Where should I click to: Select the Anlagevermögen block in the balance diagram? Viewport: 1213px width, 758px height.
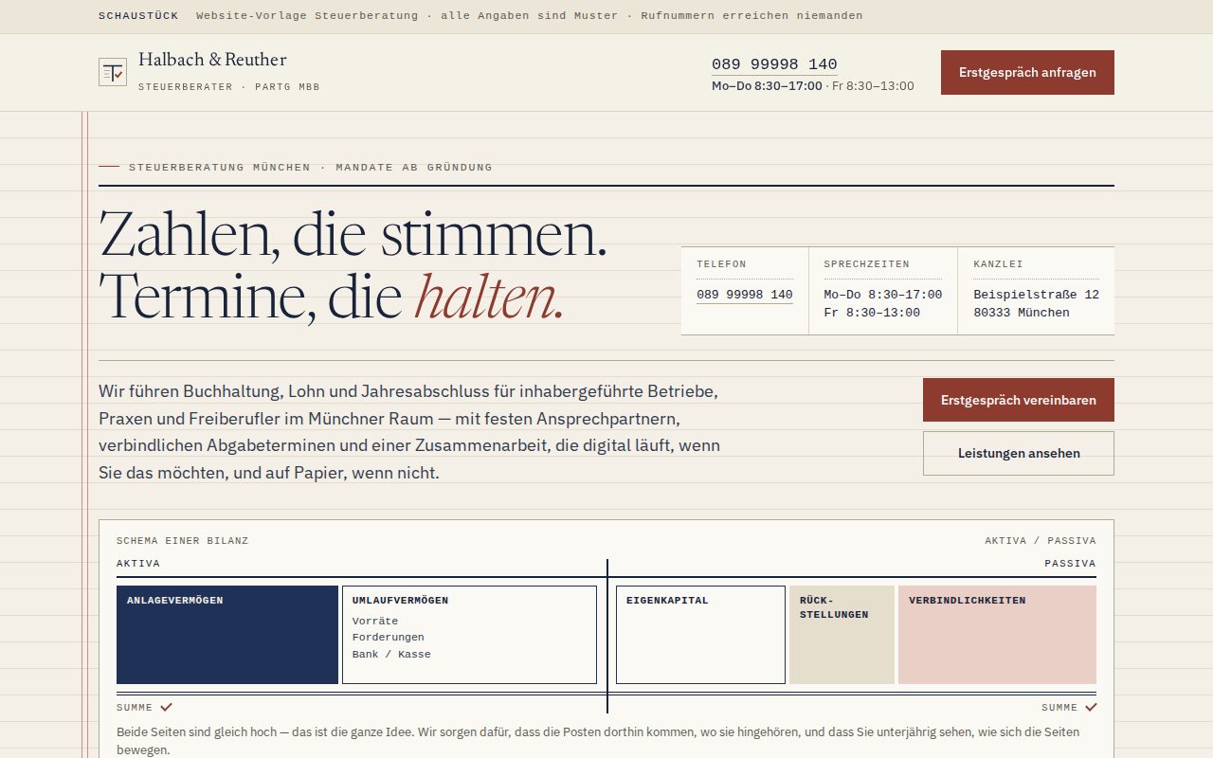point(227,635)
